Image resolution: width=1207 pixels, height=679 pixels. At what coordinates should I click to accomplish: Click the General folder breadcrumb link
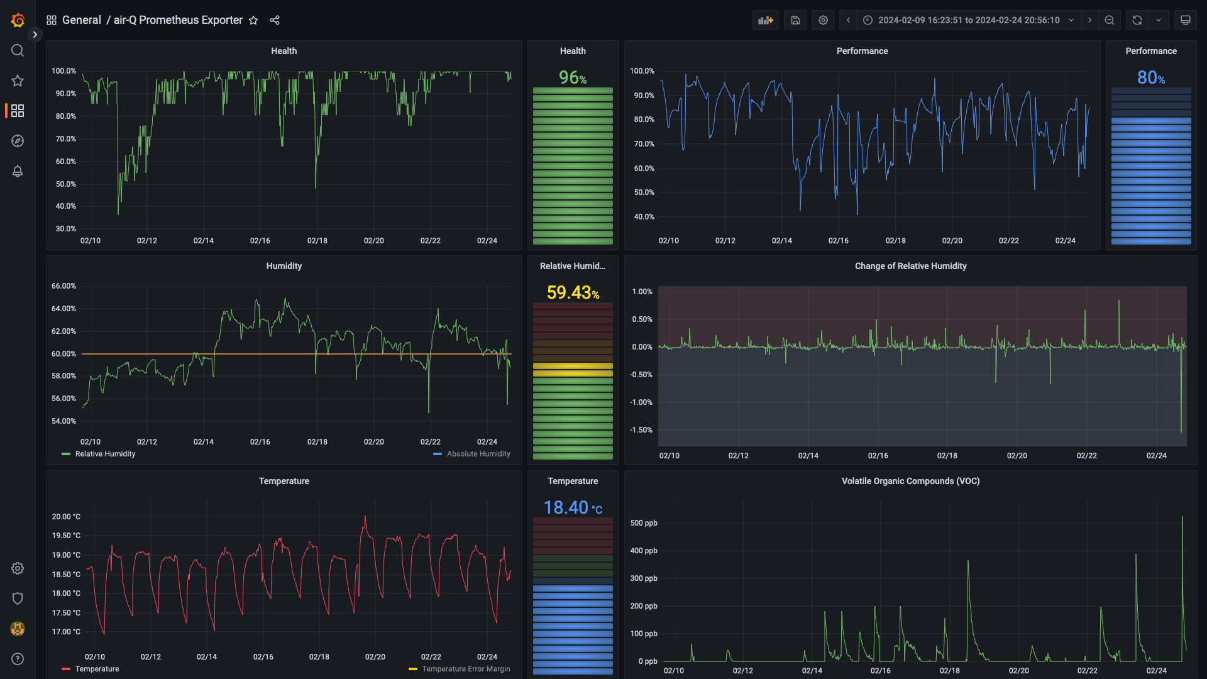81,20
